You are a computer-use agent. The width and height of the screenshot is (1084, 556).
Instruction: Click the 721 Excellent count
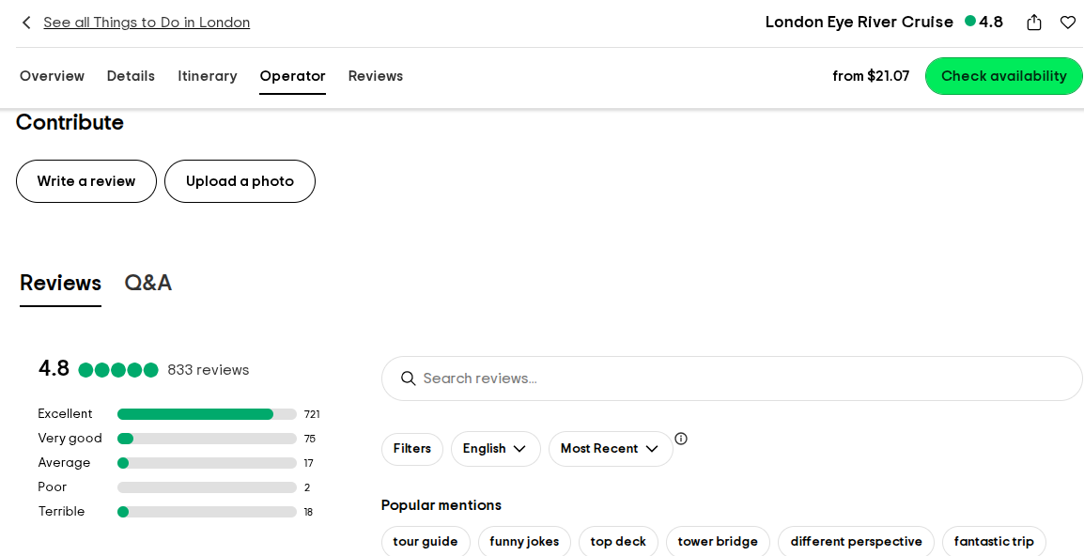[312, 414]
